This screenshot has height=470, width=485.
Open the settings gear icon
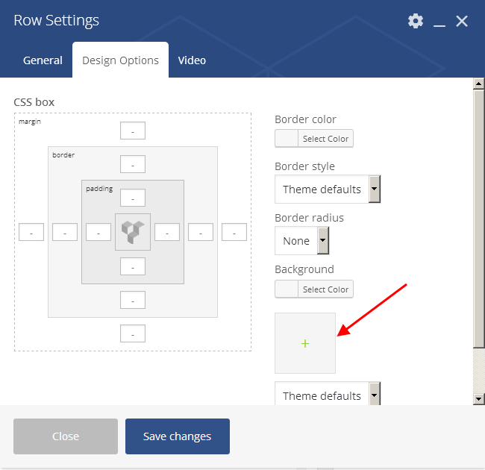pos(416,21)
